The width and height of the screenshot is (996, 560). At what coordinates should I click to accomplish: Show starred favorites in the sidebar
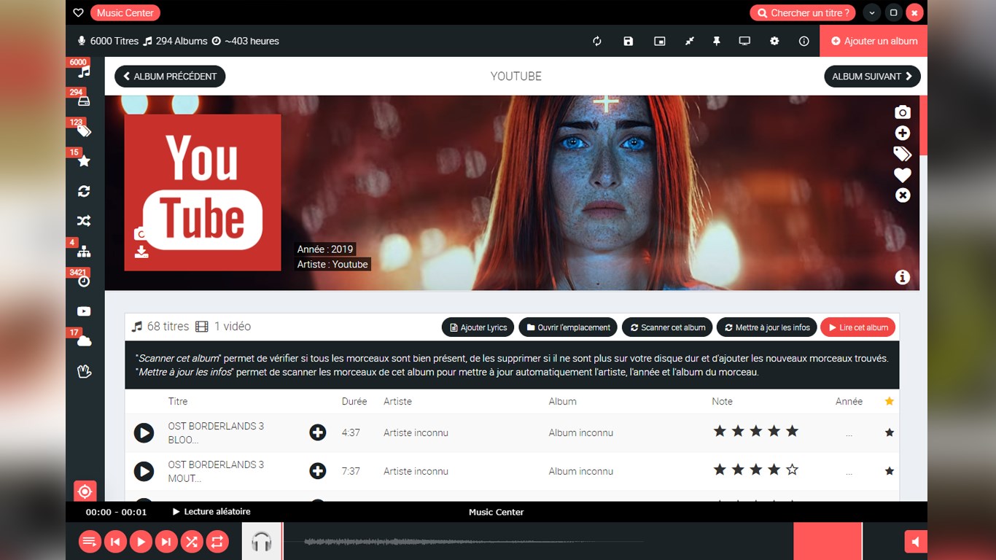point(84,161)
